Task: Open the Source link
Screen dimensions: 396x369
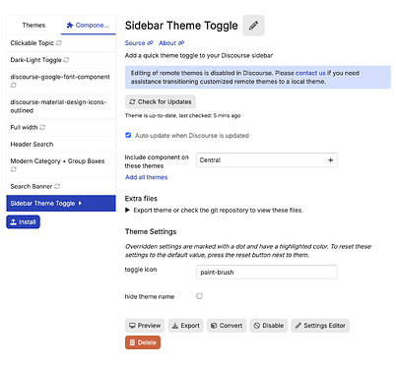Action: click(x=139, y=43)
